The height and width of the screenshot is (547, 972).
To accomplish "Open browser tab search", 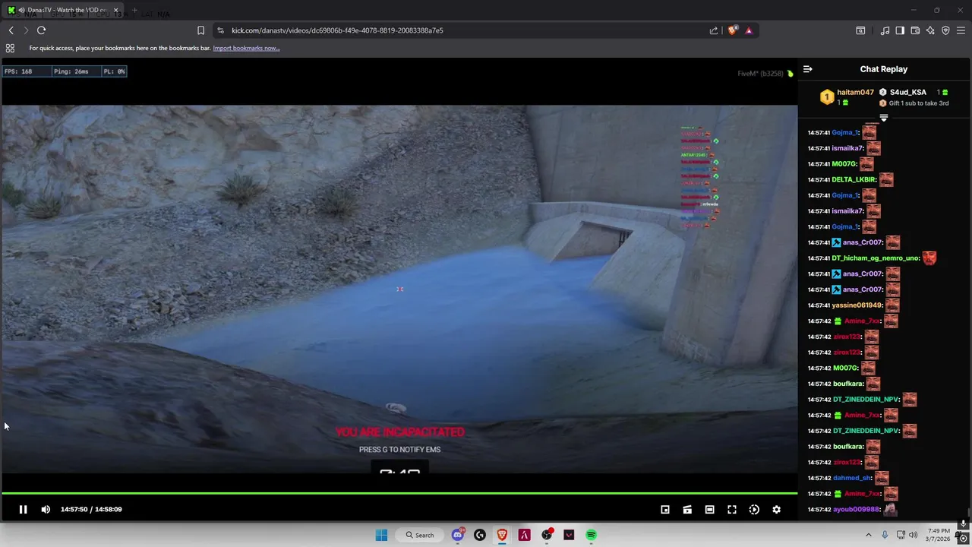I will (x=860, y=30).
